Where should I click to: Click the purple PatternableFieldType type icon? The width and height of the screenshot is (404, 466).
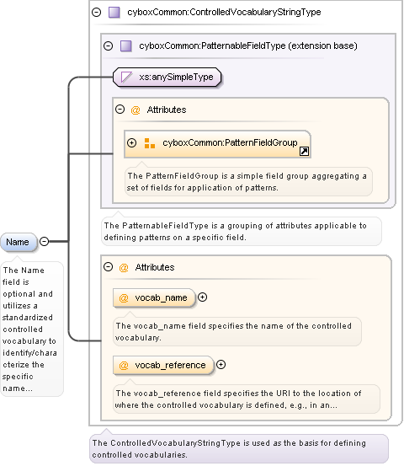click(x=126, y=46)
